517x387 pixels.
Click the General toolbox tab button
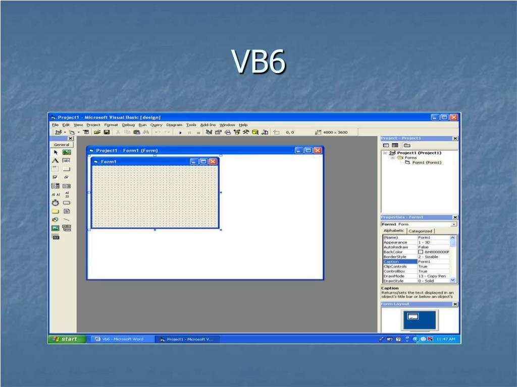click(x=61, y=145)
